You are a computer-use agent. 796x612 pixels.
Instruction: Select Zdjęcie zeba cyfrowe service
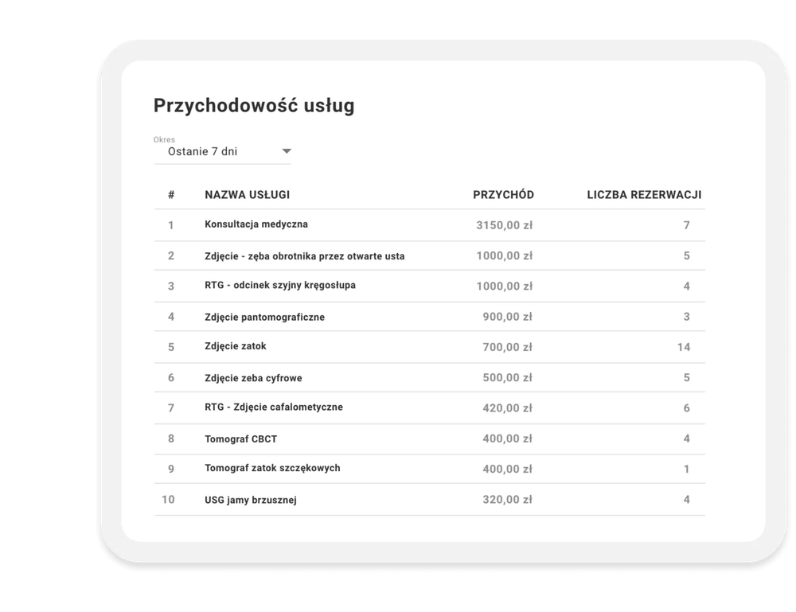253,377
